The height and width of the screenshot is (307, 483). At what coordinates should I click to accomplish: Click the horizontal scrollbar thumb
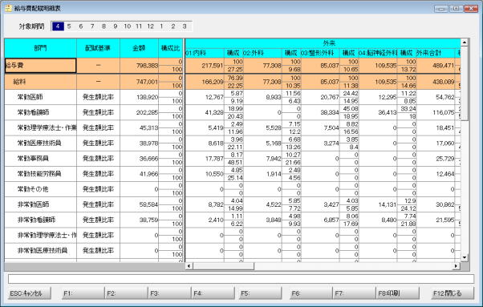pyautogui.click(x=223, y=266)
